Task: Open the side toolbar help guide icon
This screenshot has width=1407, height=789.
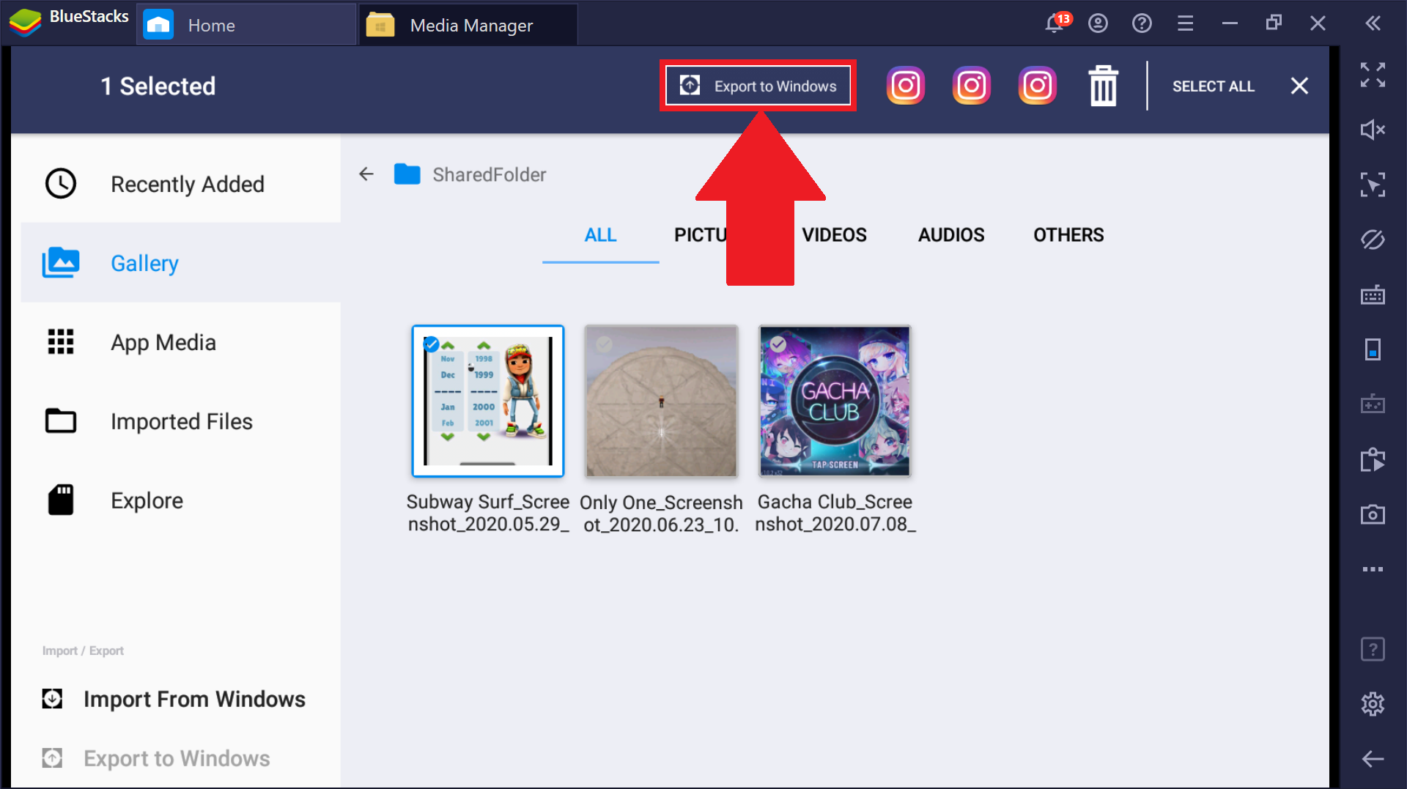Action: (1373, 649)
